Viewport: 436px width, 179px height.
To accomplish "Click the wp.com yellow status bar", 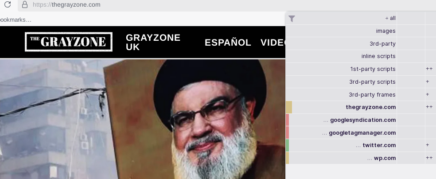I will tap(288, 158).
